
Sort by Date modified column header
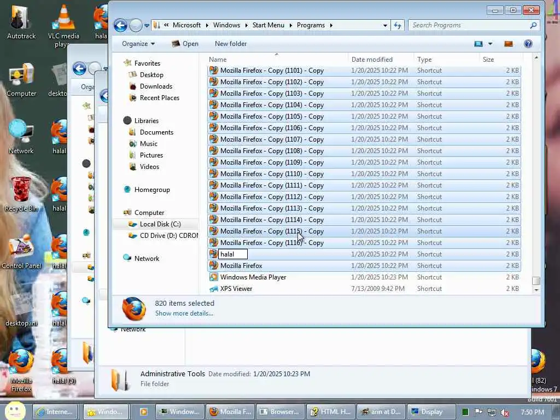click(x=381, y=59)
